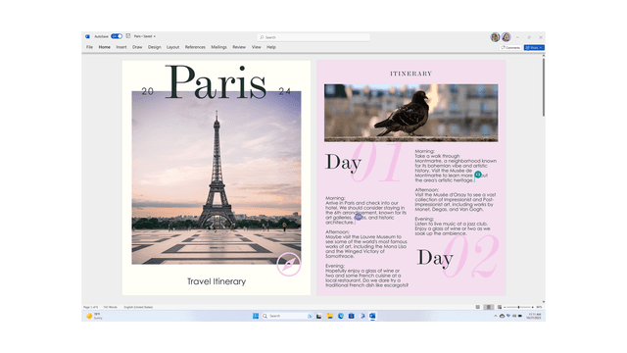The image size is (627, 353).
Task: Open the weather widget showing Sunny
Action: [94, 316]
